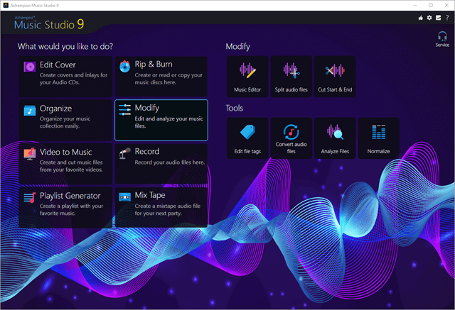Viewport: 455px width, 310px height.
Task: Click the cassette Mix Tape icon
Action: point(125,197)
